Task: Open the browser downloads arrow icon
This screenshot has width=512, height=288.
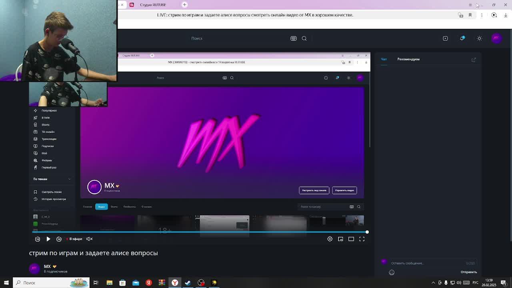Action: click(x=506, y=15)
